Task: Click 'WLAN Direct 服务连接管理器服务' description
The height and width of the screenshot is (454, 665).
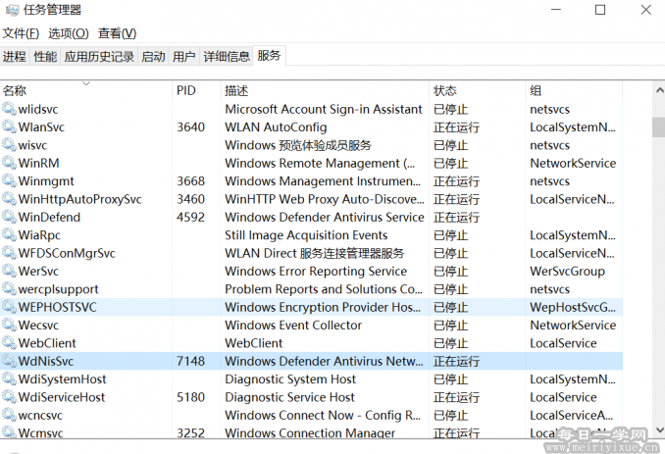Action: point(314,253)
